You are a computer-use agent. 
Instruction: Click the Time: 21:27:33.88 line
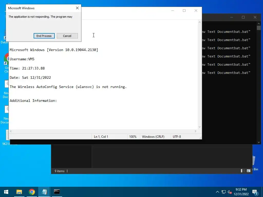point(27,68)
